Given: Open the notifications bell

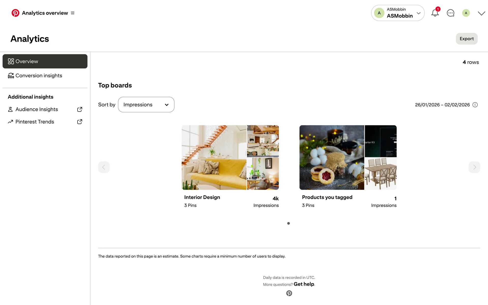Looking at the screenshot, I should (x=435, y=13).
